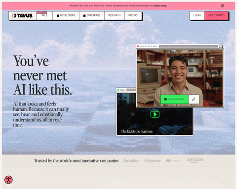The height and width of the screenshot is (189, 237).
Task: Go to the Research page
Action: (115, 15)
